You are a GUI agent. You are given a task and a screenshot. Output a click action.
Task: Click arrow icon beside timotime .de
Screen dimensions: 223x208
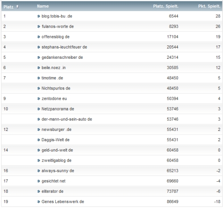click(39, 78)
